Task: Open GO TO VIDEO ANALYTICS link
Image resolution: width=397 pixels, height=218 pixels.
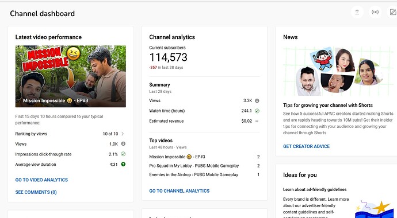Action: pos(41,180)
